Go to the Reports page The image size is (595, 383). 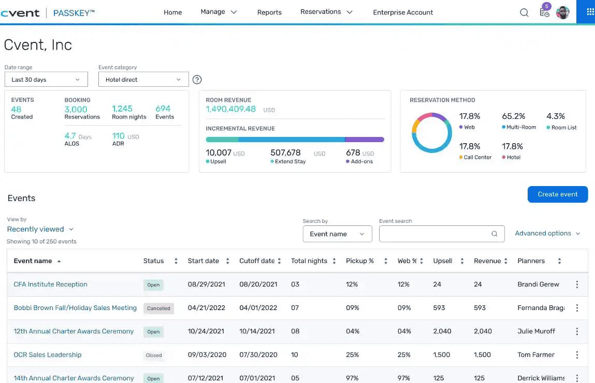point(269,12)
